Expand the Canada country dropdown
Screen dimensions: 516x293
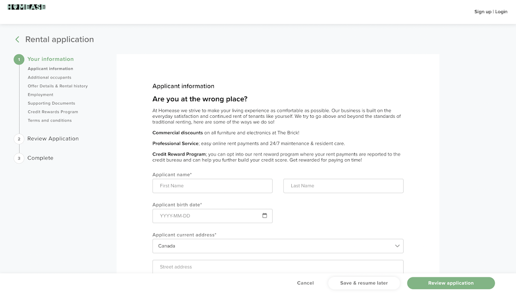point(278,246)
